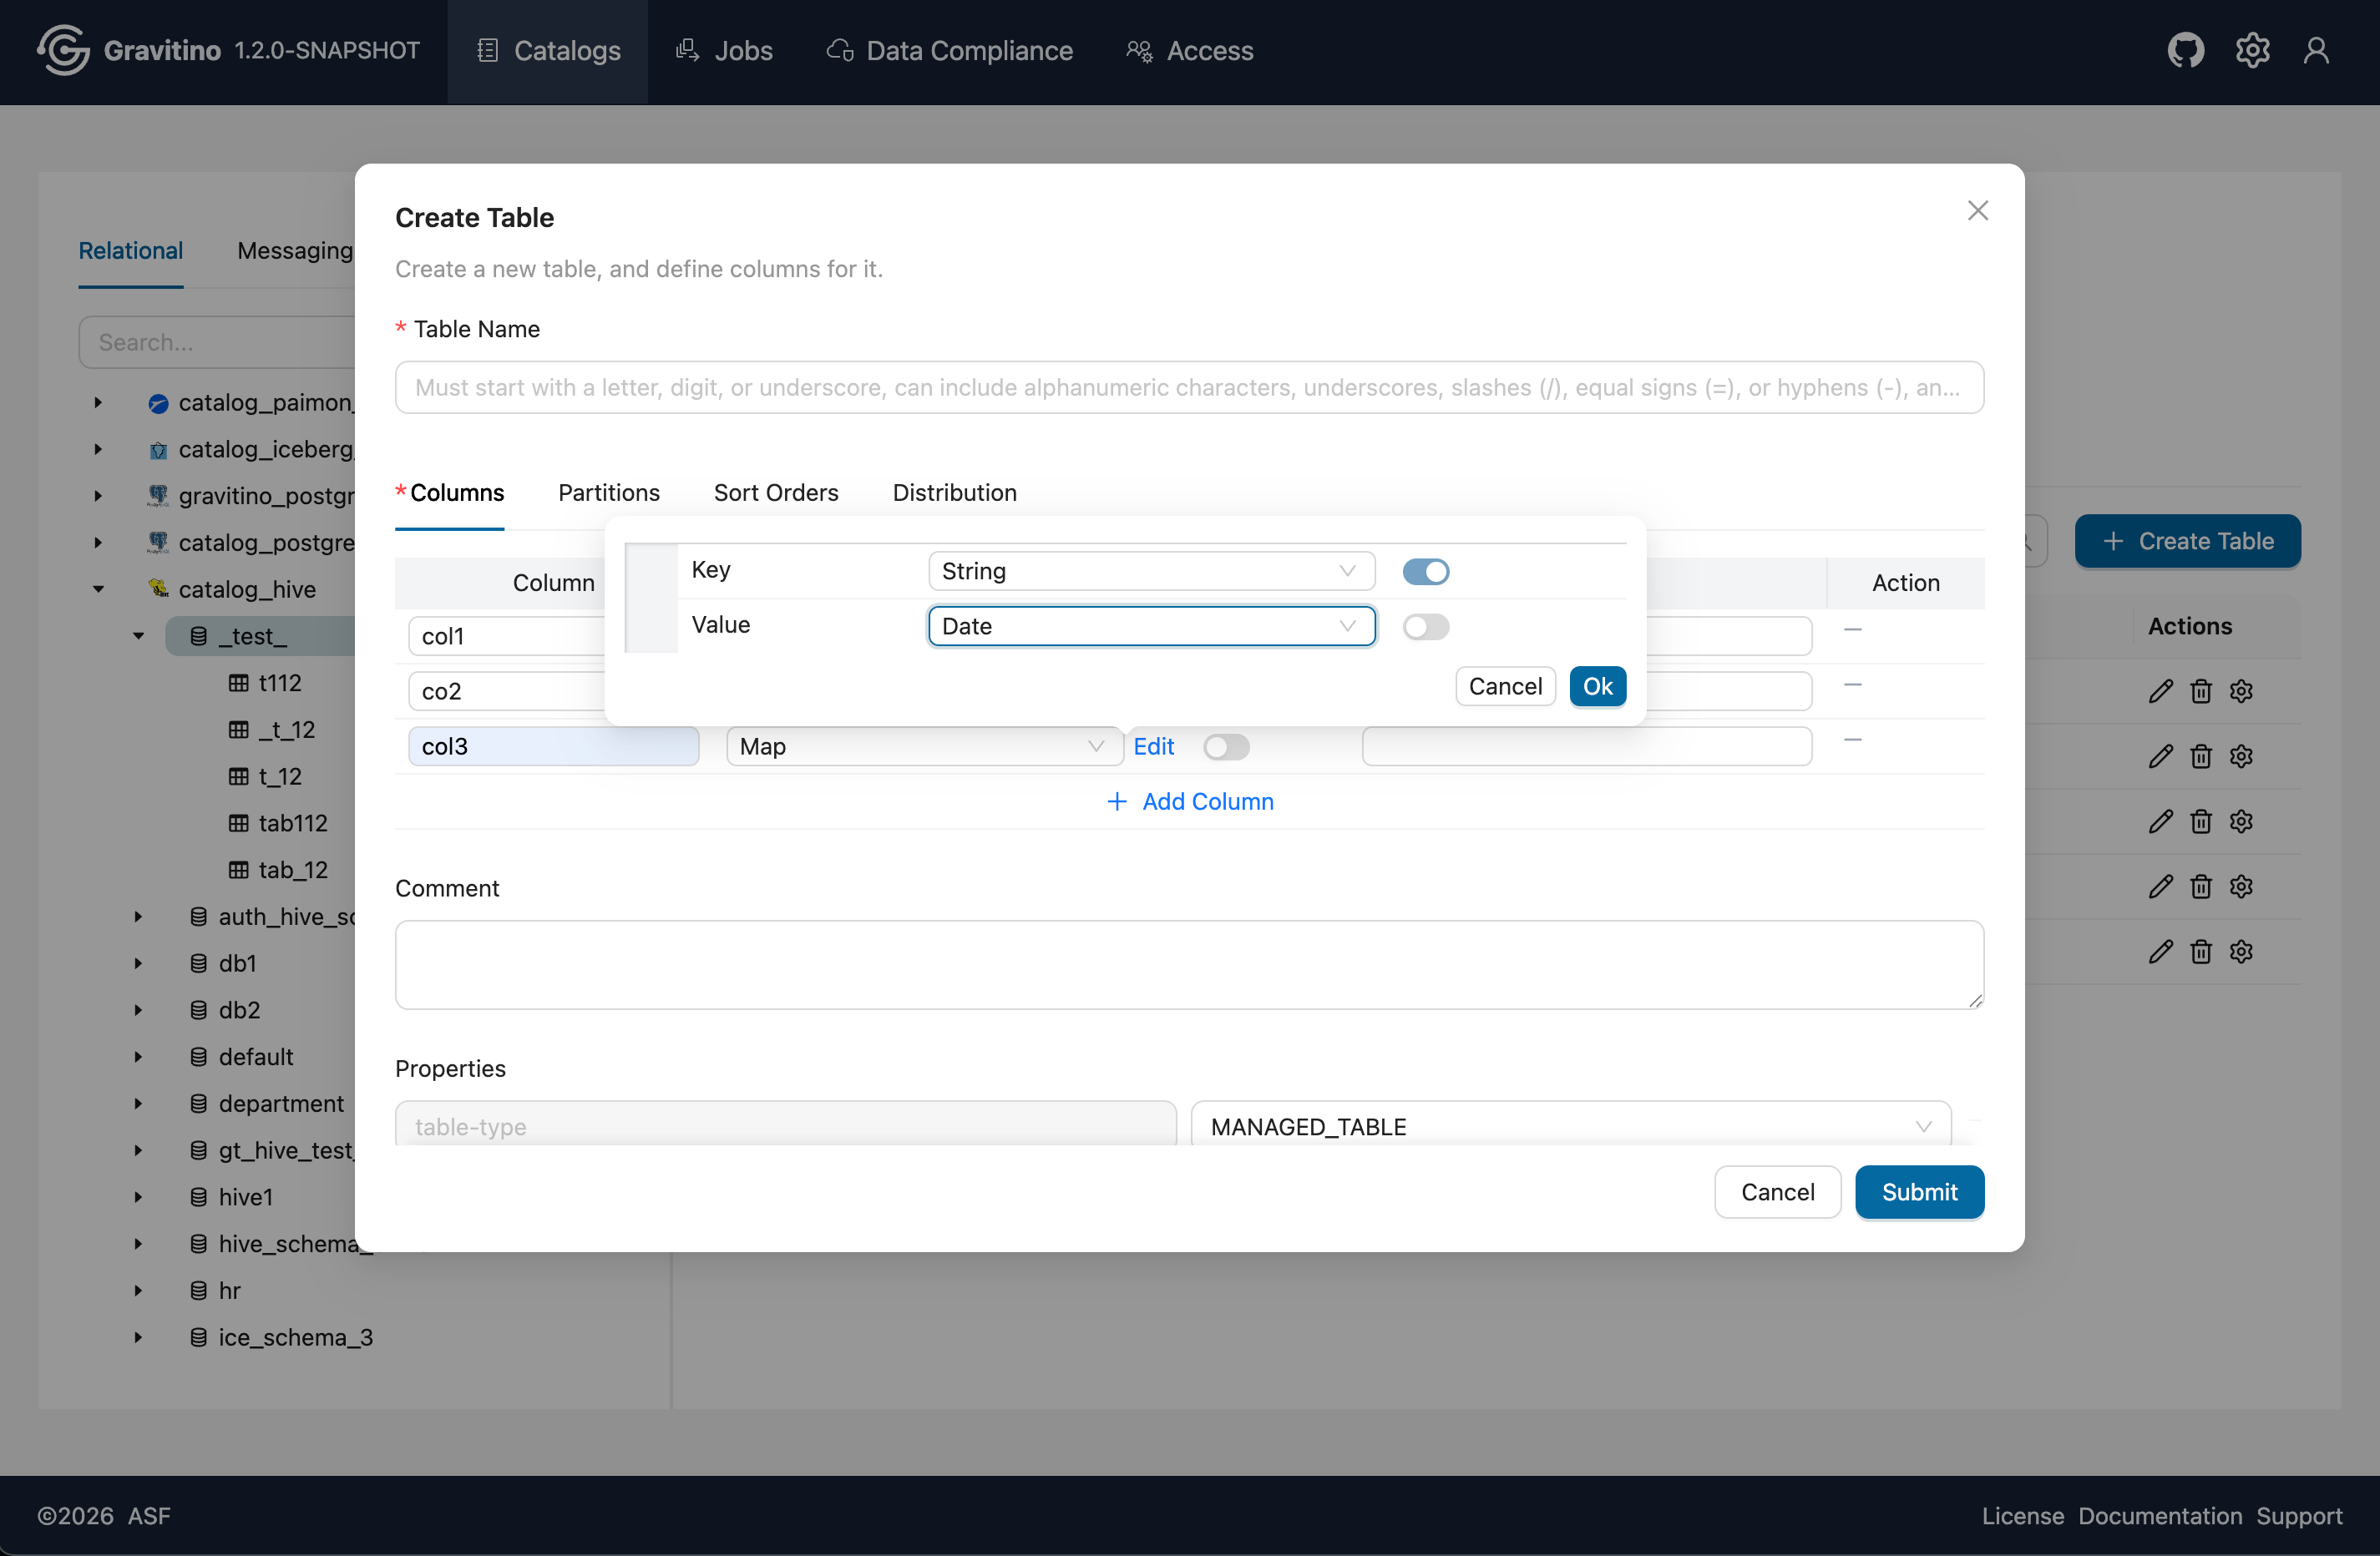Enable the Value nullable switch
Image resolution: width=2380 pixels, height=1556 pixels.
point(1425,627)
